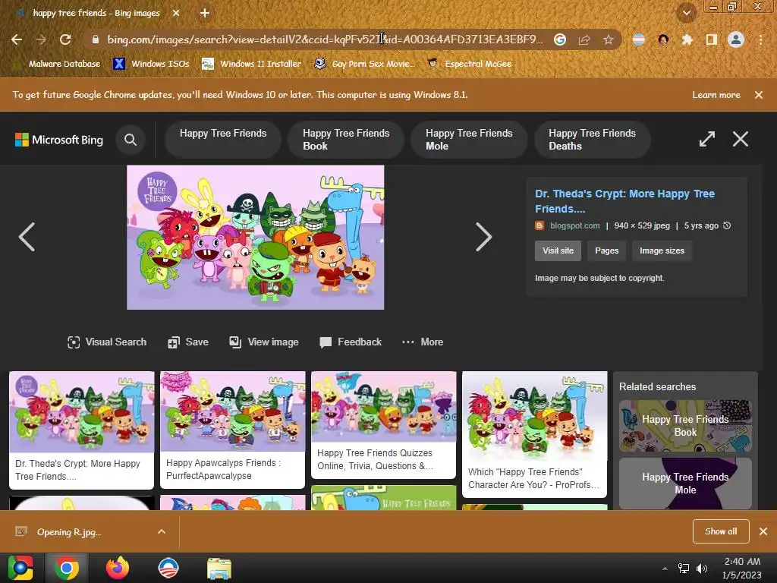Click the main Happy Tree Friends image

click(x=255, y=238)
